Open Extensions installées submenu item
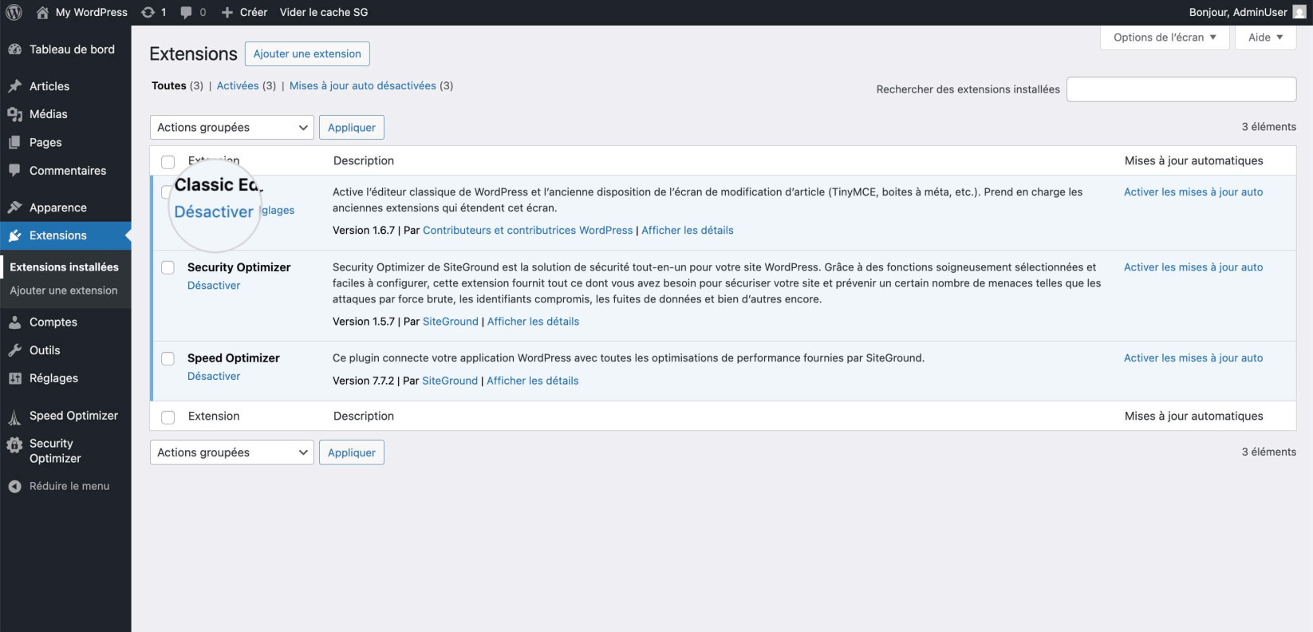The width and height of the screenshot is (1313, 632). pos(64,267)
